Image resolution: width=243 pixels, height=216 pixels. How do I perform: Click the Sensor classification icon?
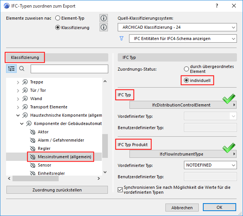click(32, 165)
